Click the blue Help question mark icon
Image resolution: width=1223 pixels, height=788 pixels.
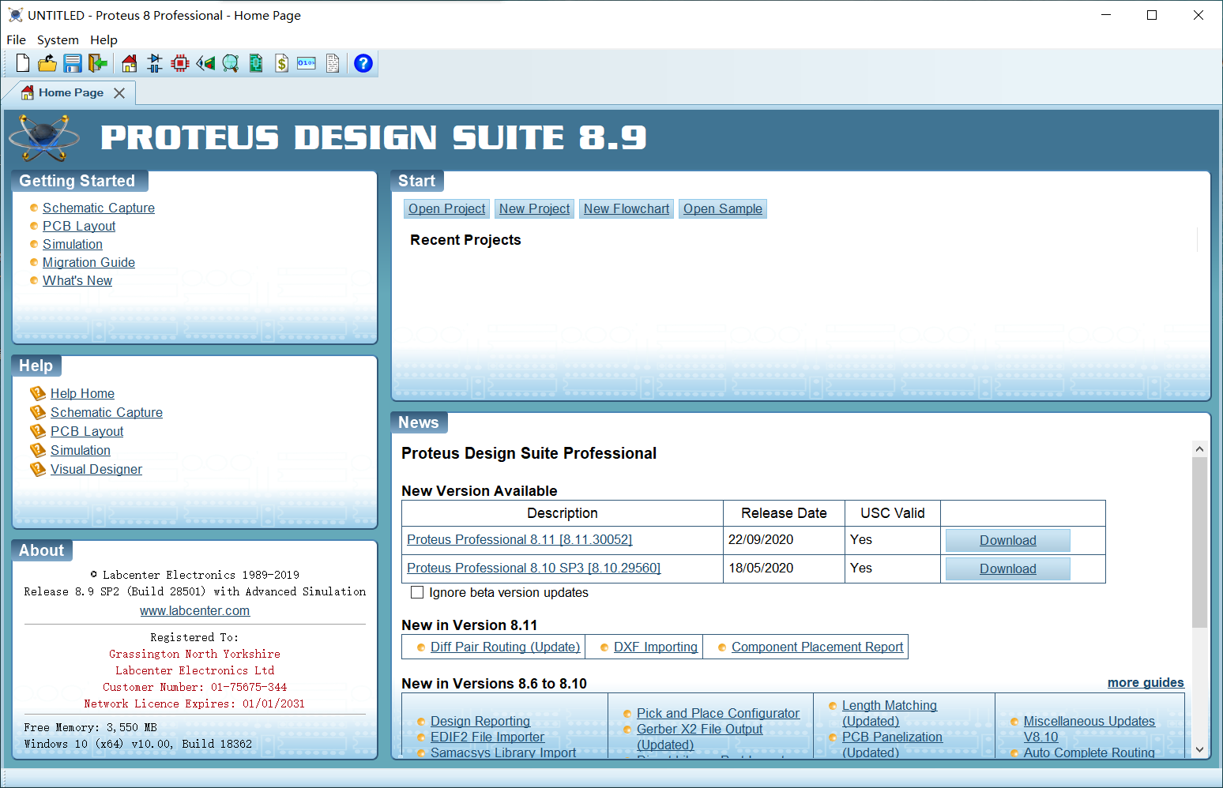363,63
